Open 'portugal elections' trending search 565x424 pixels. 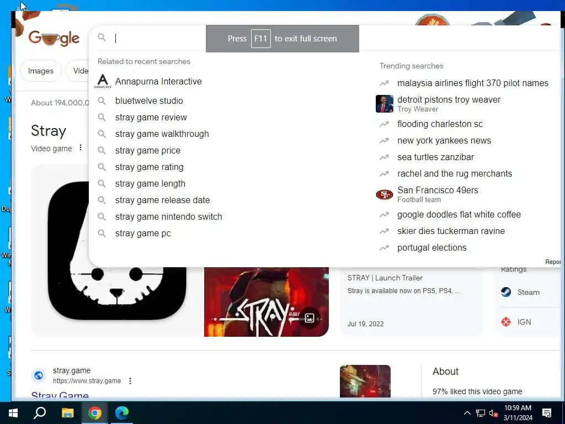(x=431, y=248)
